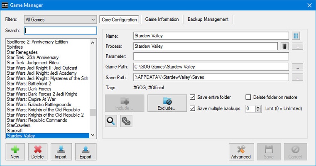Browse for Game Path folder
Viewport: 316px width, 166px height.
tap(297, 67)
